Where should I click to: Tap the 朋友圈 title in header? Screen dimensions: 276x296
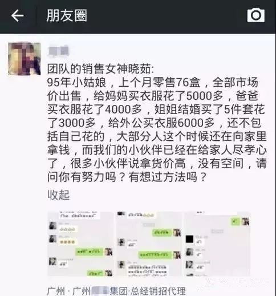click(x=67, y=15)
